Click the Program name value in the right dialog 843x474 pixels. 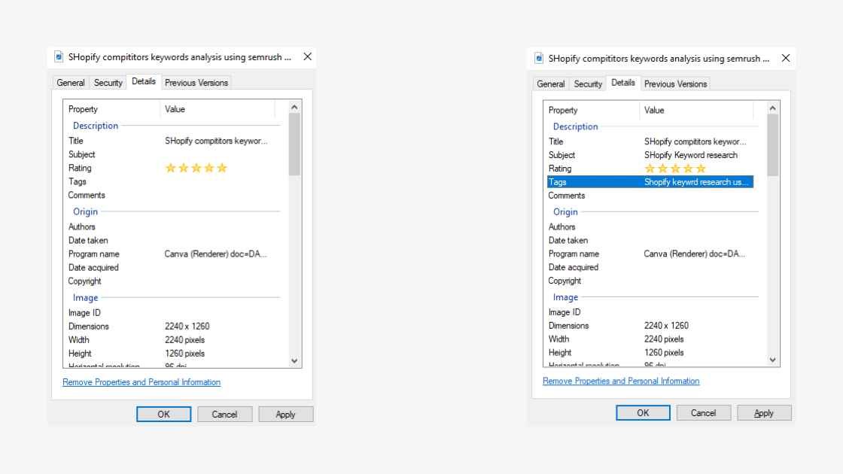click(695, 254)
